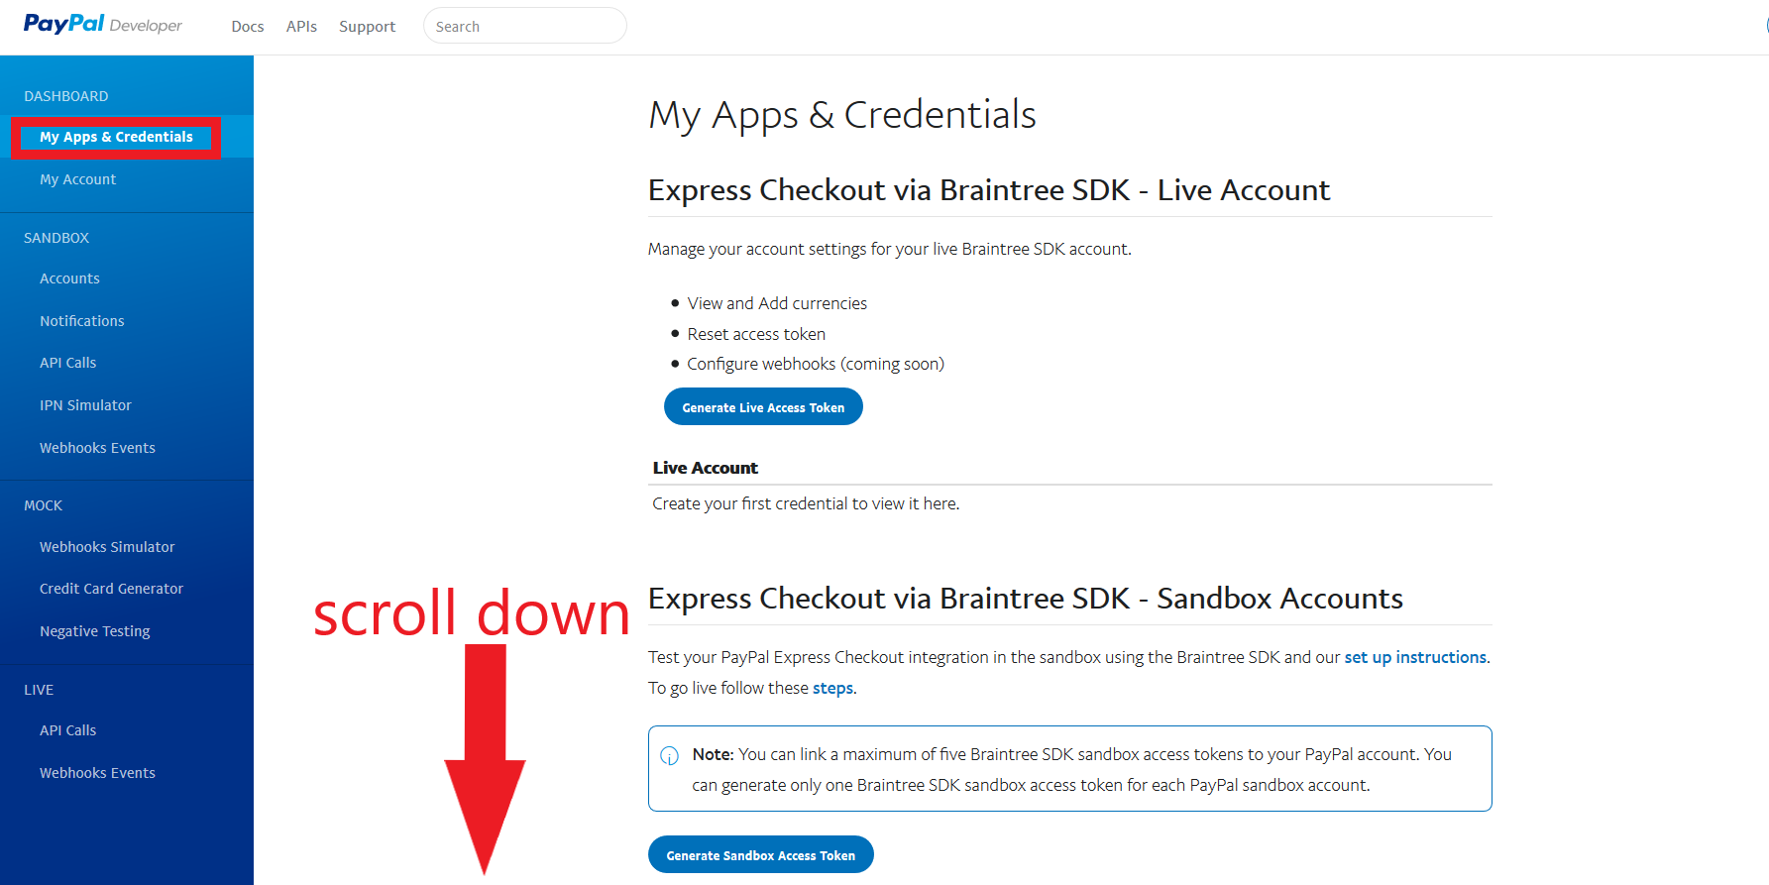
Task: Go to Sandbox Notifications
Action: point(81,321)
